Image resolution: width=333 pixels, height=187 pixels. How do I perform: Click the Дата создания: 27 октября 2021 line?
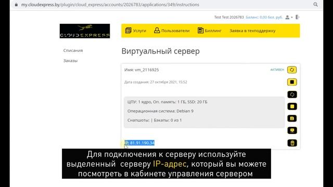pos(156,82)
